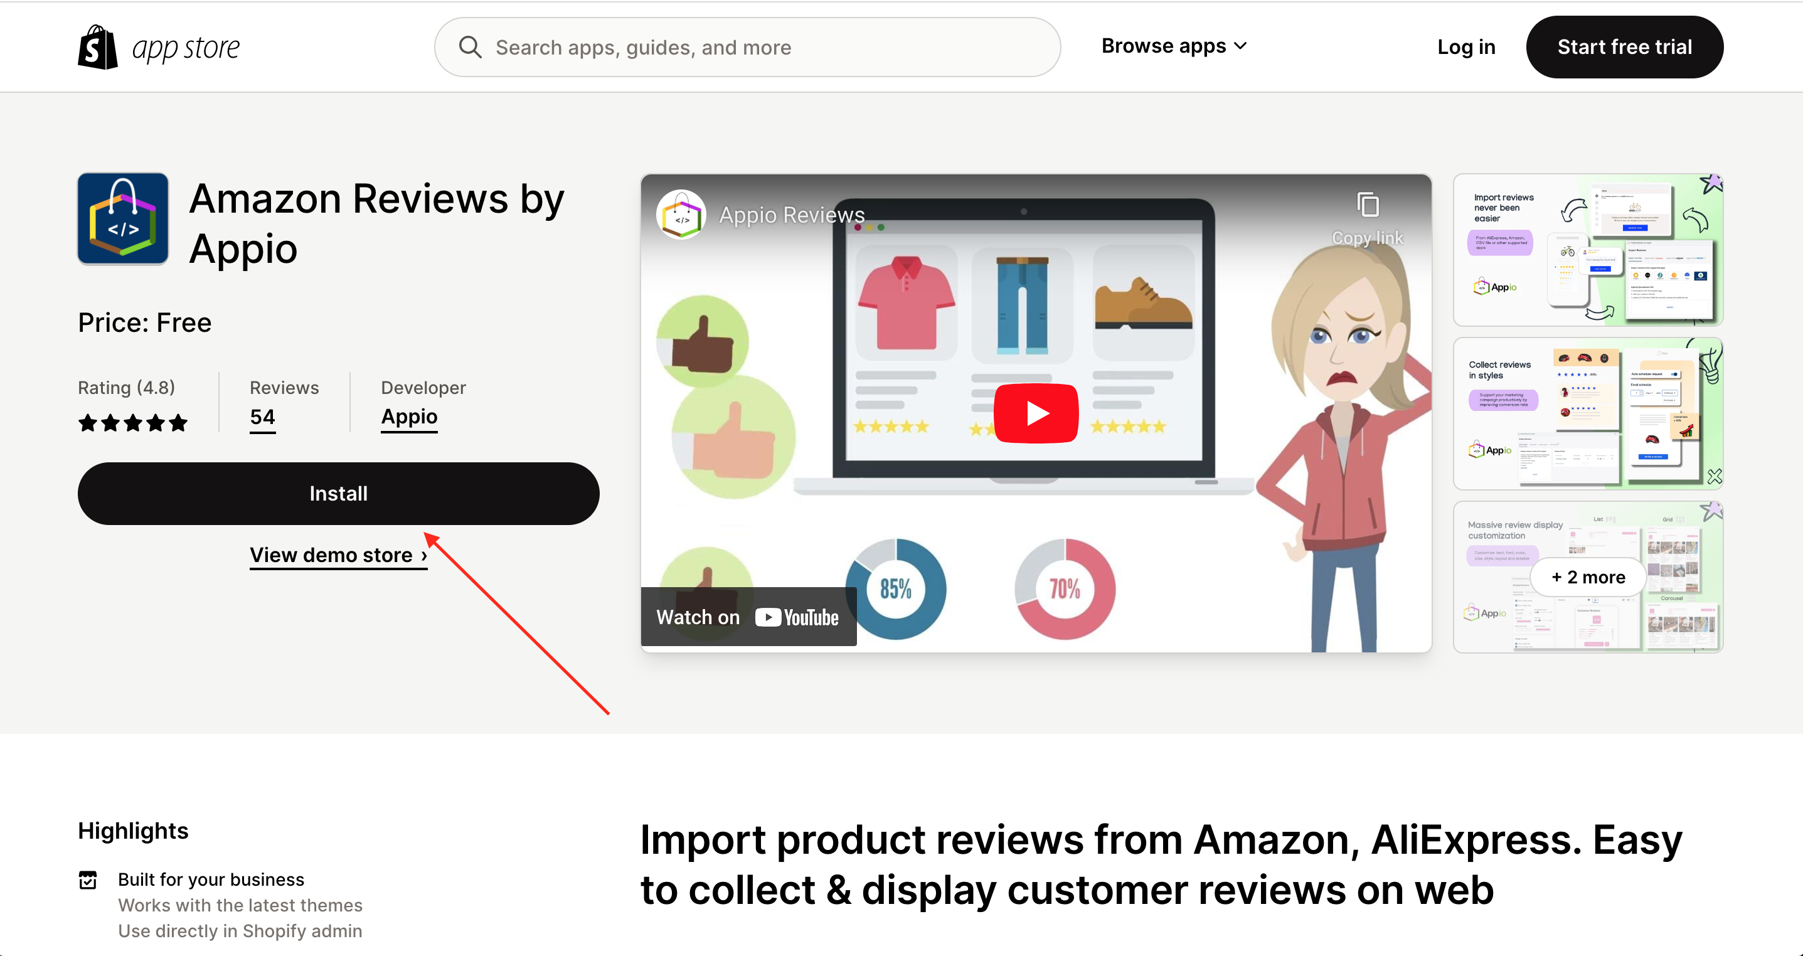Open the View demo store link
The height and width of the screenshot is (956, 1803).
click(x=338, y=555)
